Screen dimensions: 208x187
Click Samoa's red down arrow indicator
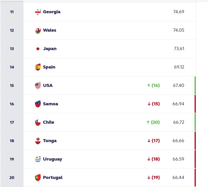(x=149, y=104)
